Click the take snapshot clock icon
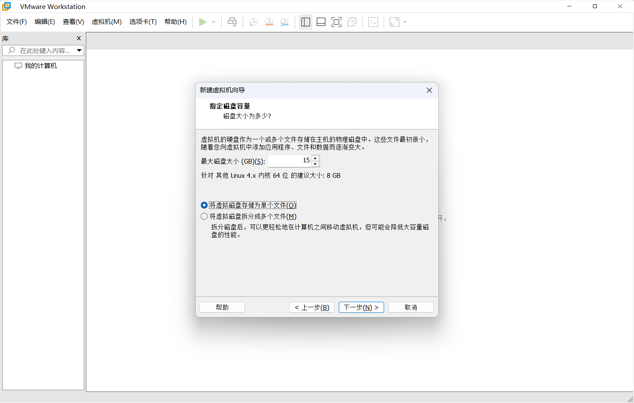 (x=253, y=22)
